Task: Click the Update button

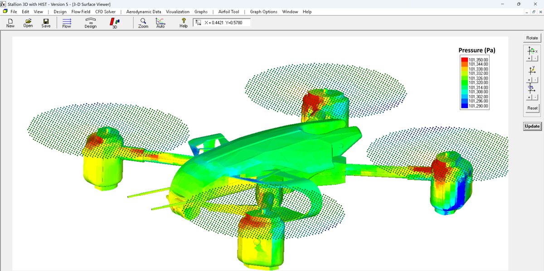Action: coord(532,126)
